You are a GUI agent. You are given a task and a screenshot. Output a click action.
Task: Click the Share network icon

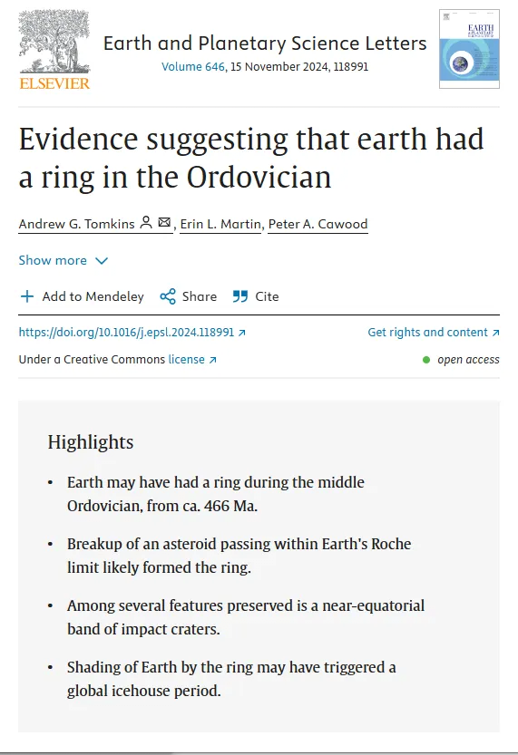tap(168, 296)
